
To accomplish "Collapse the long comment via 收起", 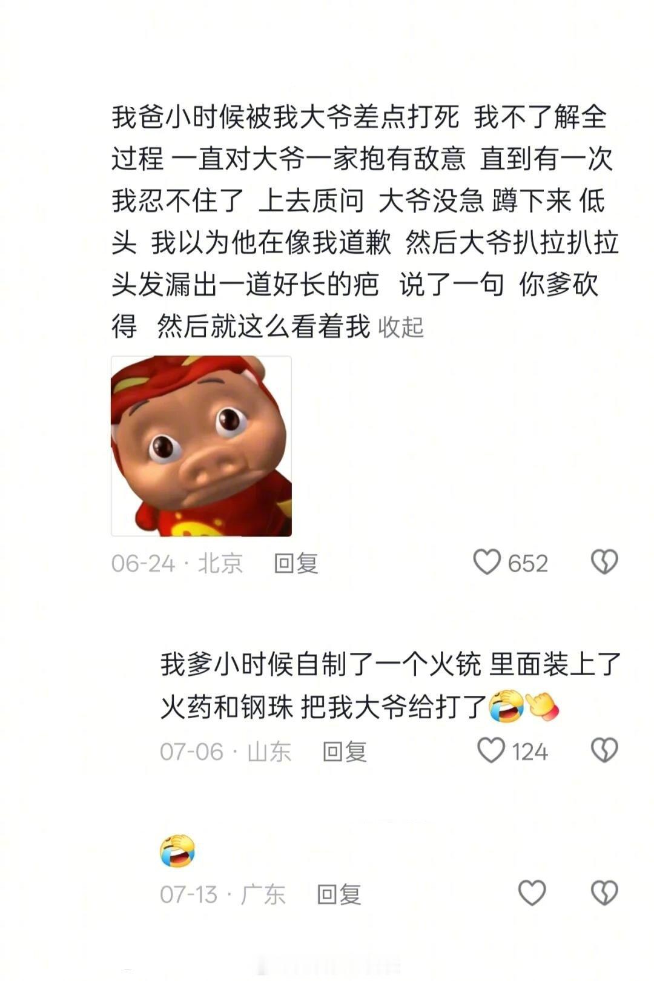I will (400, 328).
